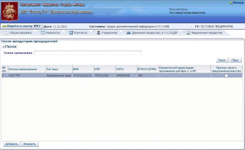The image size is (245, 150).
Task: Click the date 11.11.2011
Action: click(x=60, y=27)
